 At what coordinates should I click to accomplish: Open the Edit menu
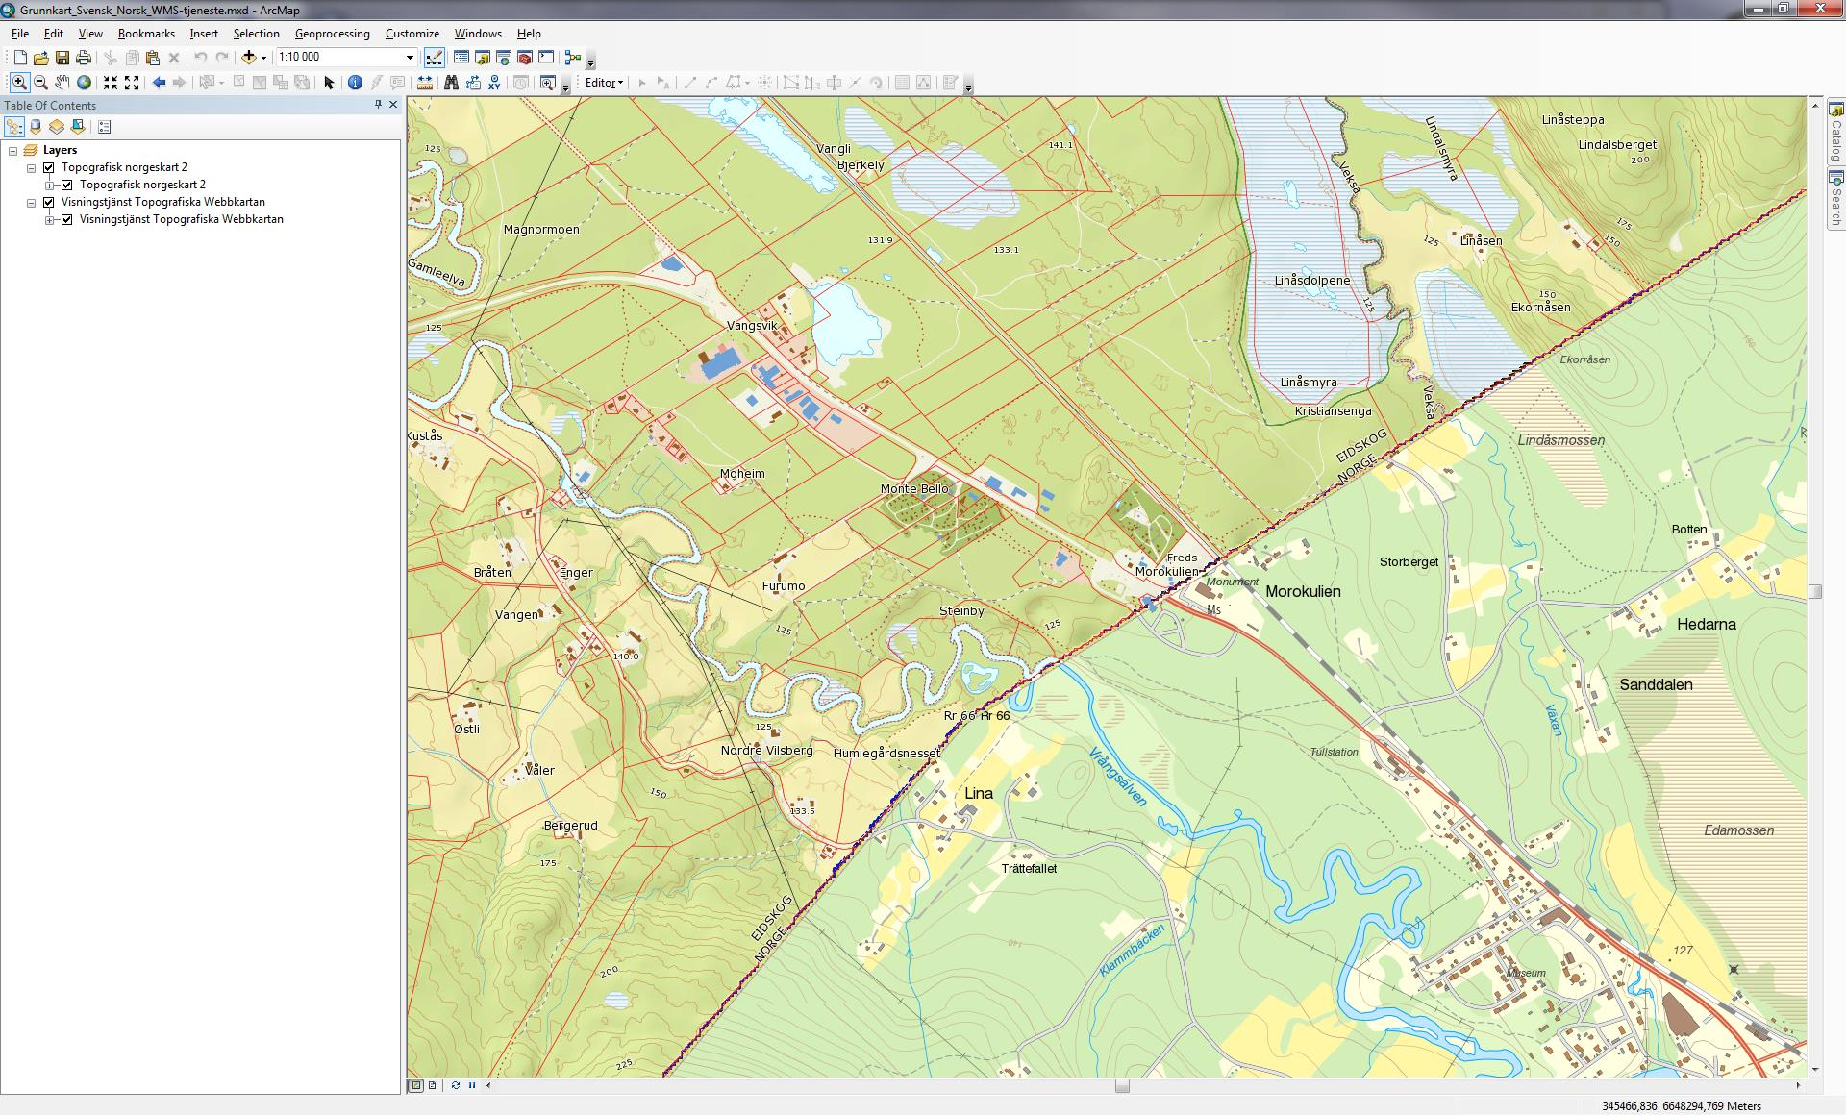pyautogui.click(x=54, y=34)
